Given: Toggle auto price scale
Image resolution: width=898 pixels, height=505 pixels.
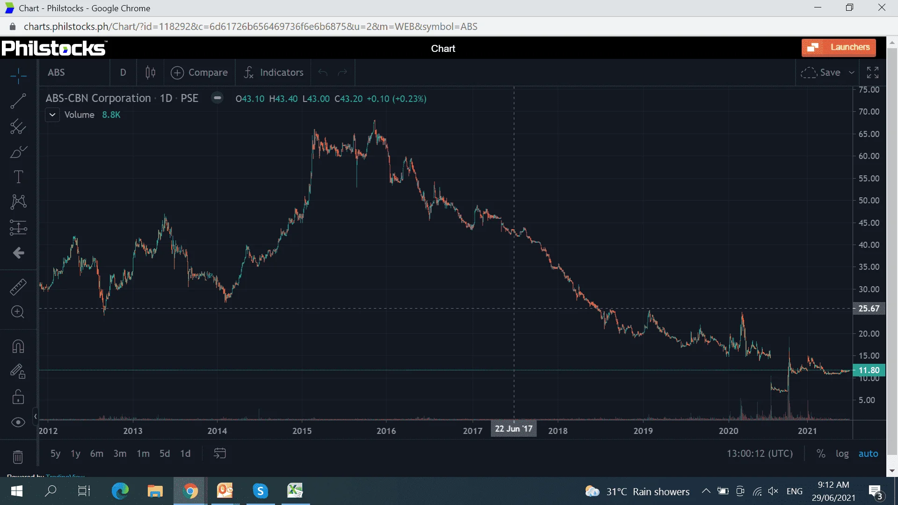Looking at the screenshot, I should pos(869,454).
